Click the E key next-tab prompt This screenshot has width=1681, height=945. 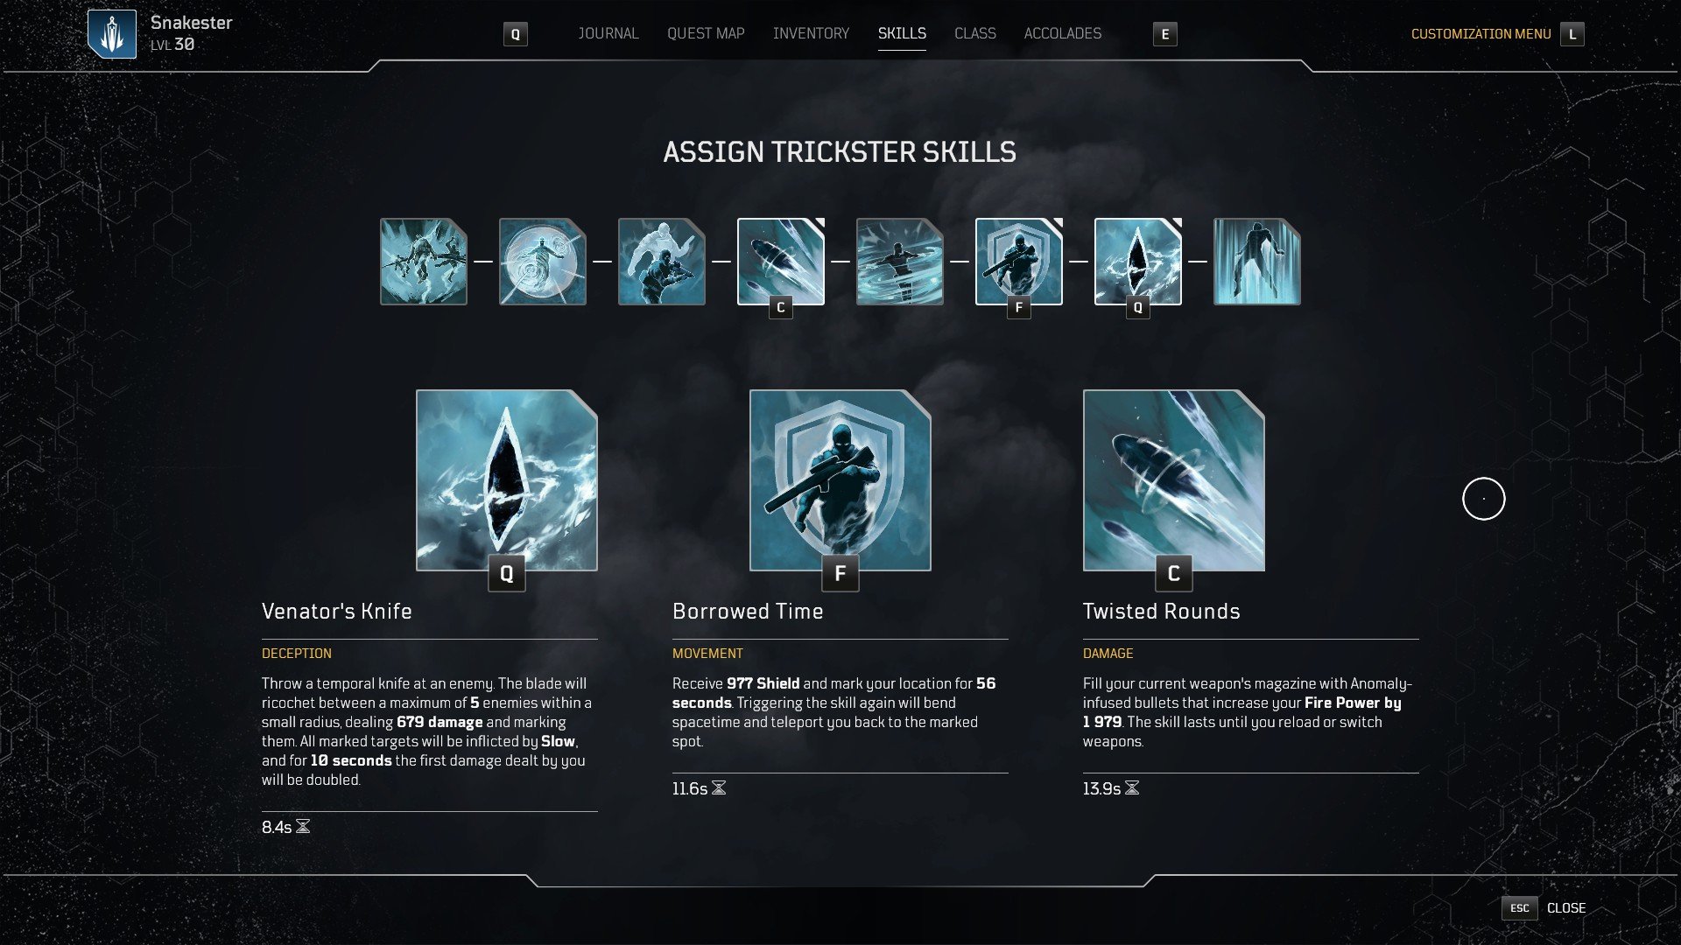(1165, 34)
